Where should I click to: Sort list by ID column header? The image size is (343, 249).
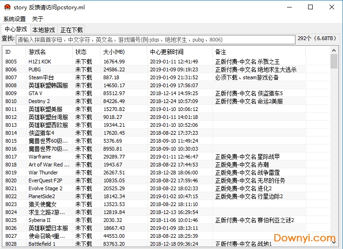pos(14,52)
